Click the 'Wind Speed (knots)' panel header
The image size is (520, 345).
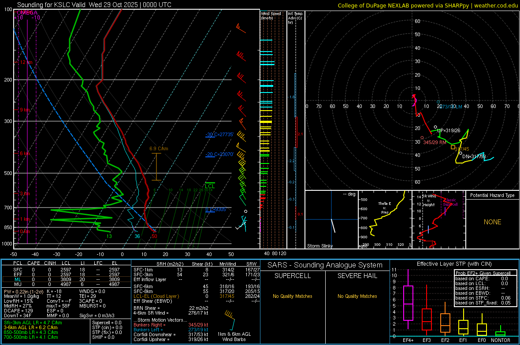(x=271, y=15)
